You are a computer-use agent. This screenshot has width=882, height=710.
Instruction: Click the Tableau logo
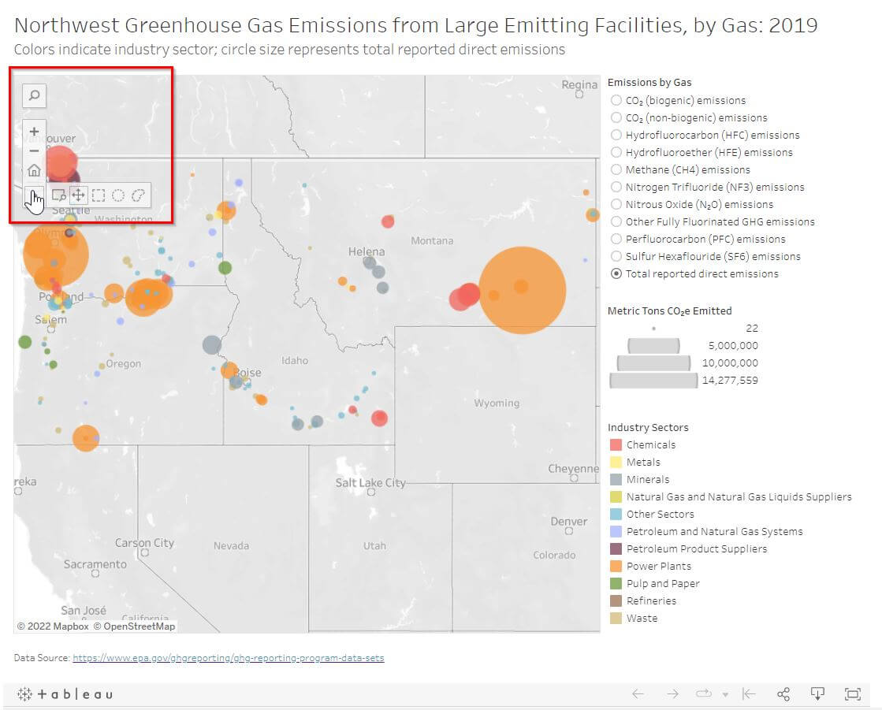click(65, 694)
